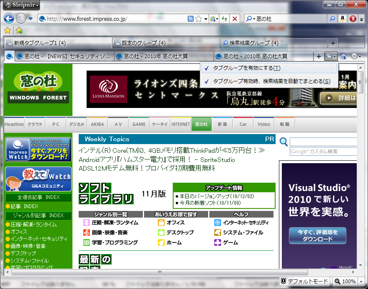Open the gear settings dropdown

[x=356, y=56]
